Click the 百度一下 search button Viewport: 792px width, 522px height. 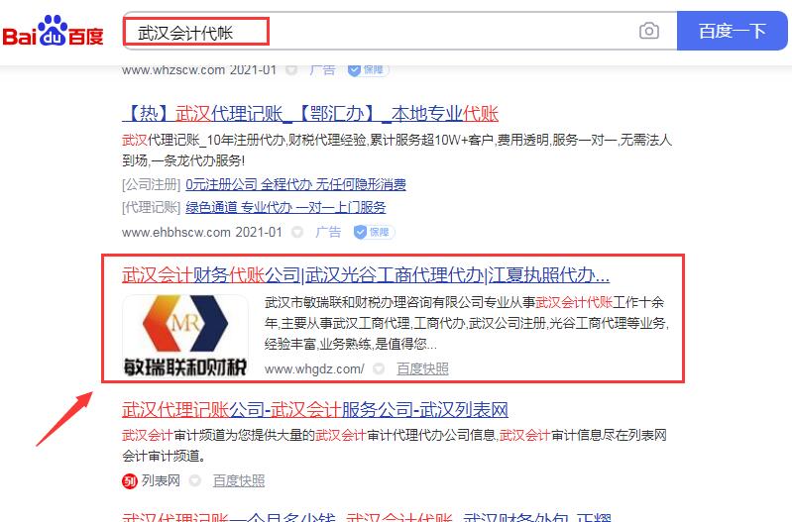[732, 31]
